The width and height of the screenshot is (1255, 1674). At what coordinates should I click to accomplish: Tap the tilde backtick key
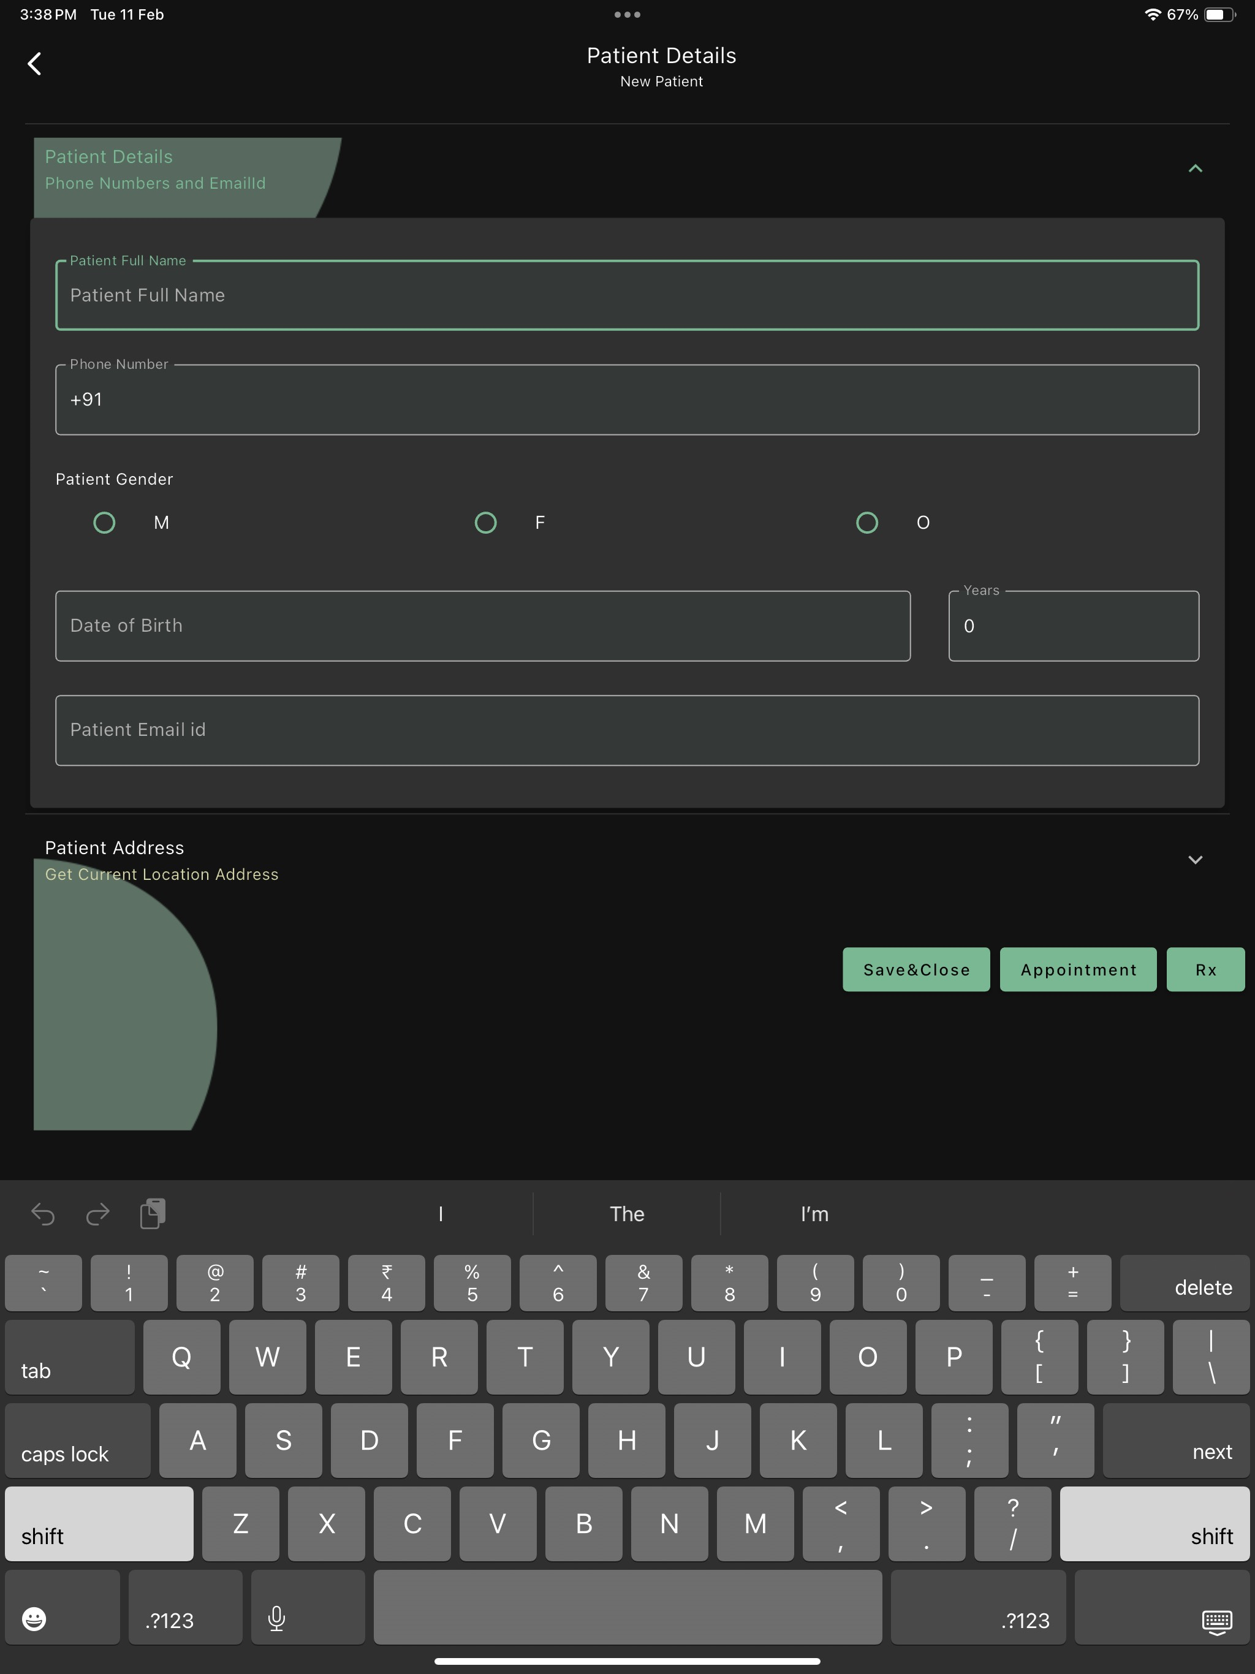coord(43,1282)
